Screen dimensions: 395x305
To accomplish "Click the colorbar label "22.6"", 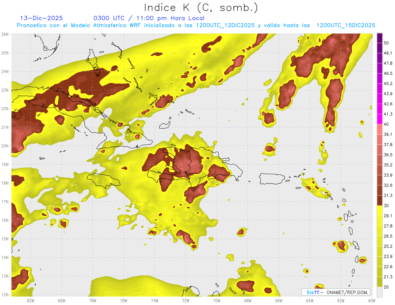I will pos(388,267).
